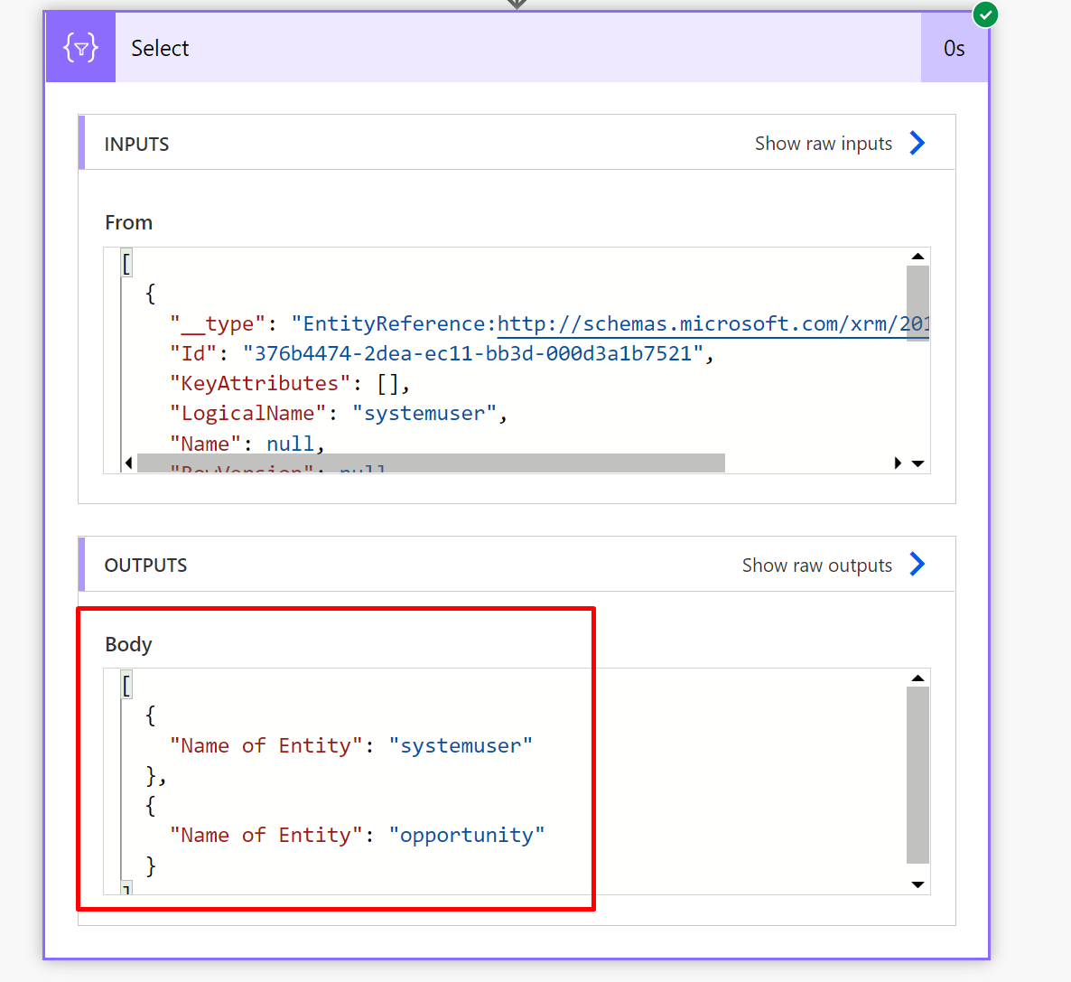Click the "Name": null line in From
Screen dimensions: 1071x982
[247, 444]
